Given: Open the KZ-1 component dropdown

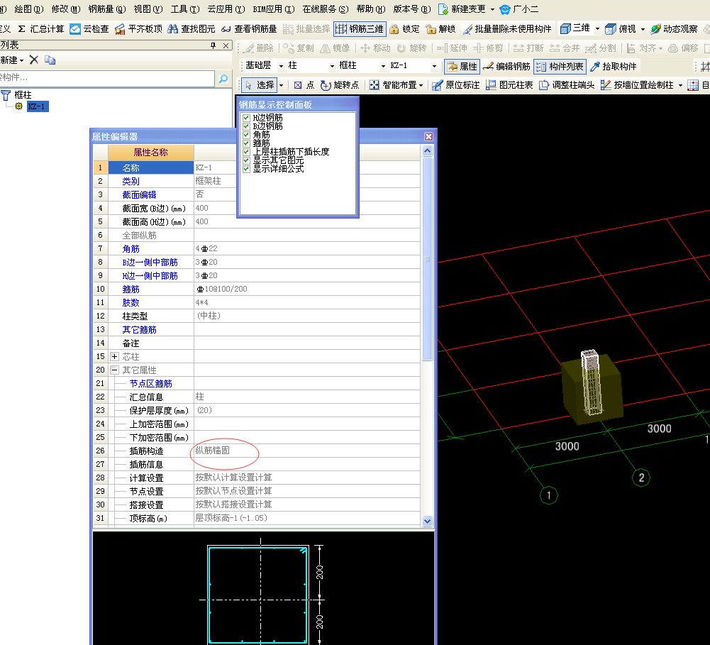Looking at the screenshot, I should click(x=435, y=66).
